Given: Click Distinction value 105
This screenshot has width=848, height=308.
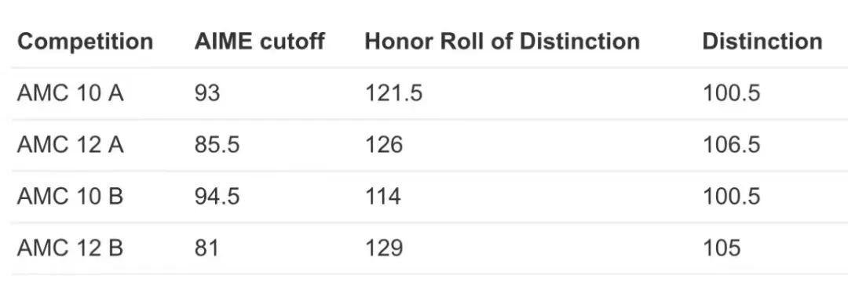Looking at the screenshot, I should [722, 248].
